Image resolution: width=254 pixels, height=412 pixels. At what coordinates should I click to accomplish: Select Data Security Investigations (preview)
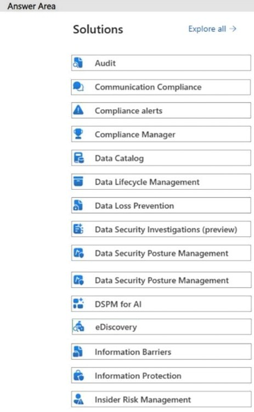coord(161,229)
